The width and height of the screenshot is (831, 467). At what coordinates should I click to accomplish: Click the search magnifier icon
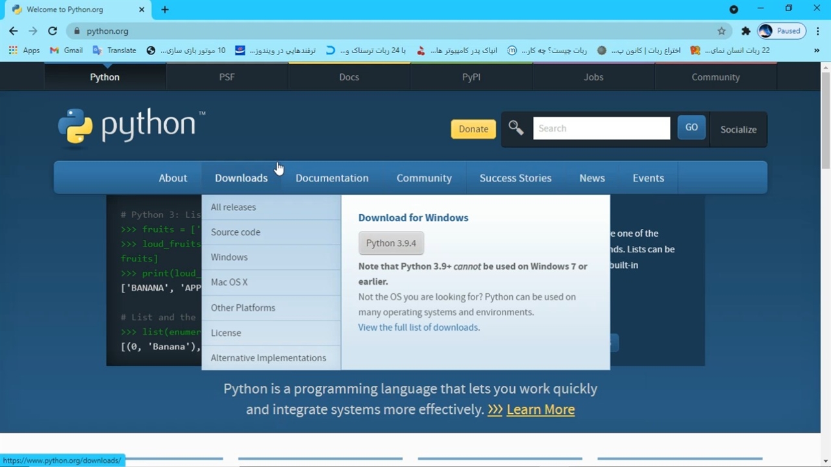click(516, 128)
